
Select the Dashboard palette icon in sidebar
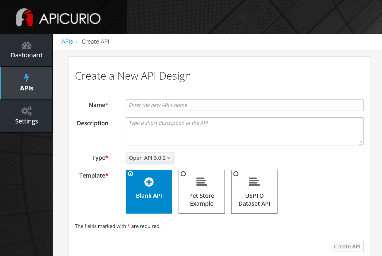click(x=26, y=46)
